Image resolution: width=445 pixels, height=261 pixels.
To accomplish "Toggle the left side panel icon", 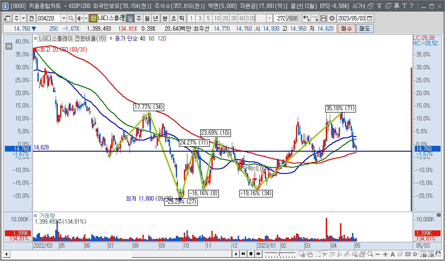I will 8,18.
